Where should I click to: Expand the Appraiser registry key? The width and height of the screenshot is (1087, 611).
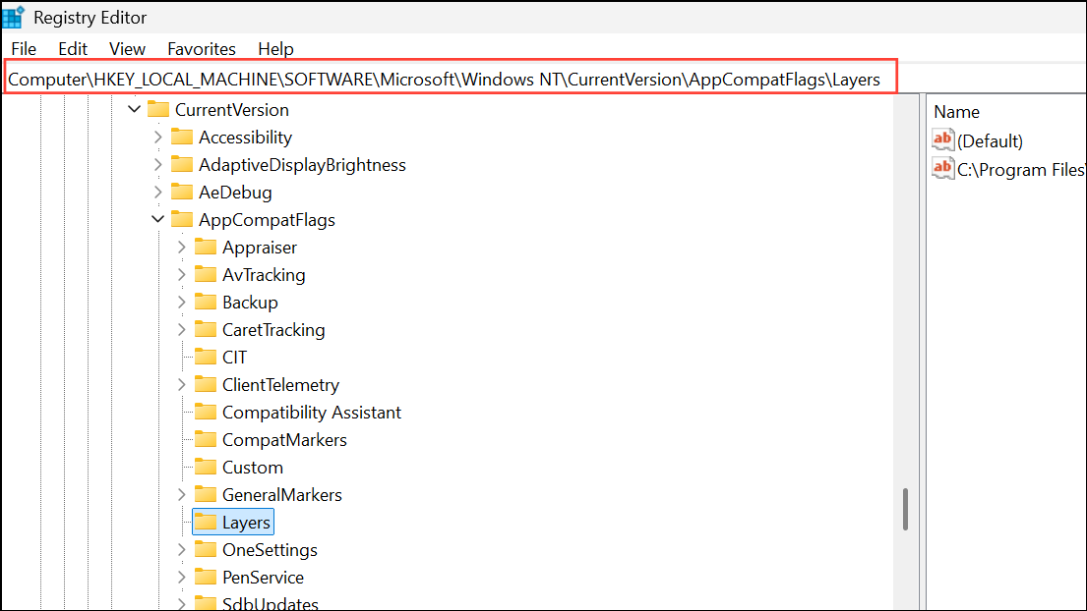(180, 247)
